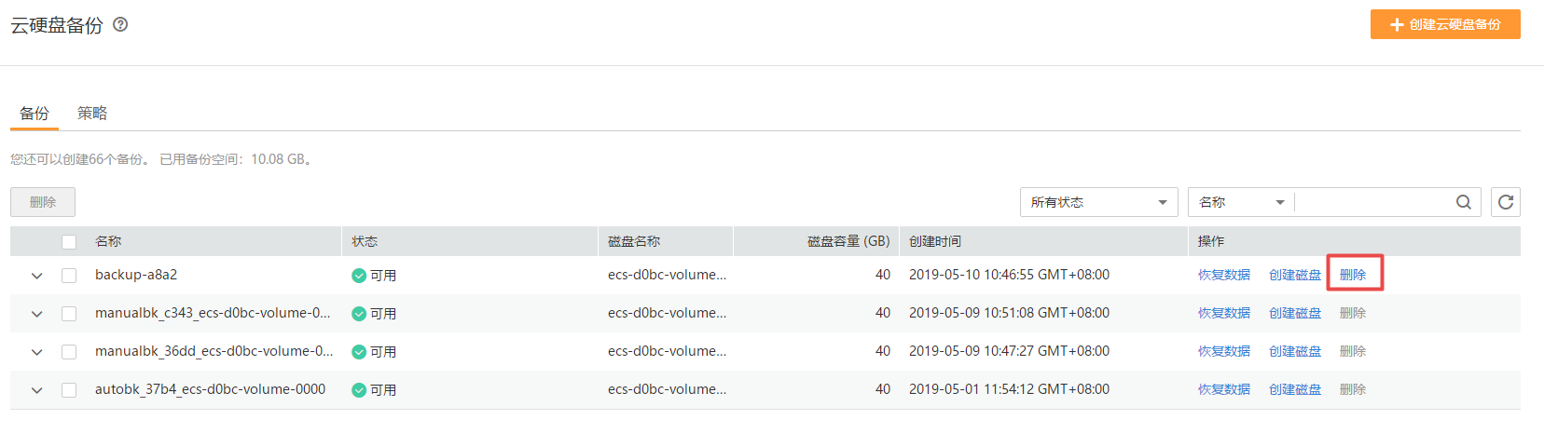
Task: Open the 所有状态 status filter dropdown
Action: 1098,202
